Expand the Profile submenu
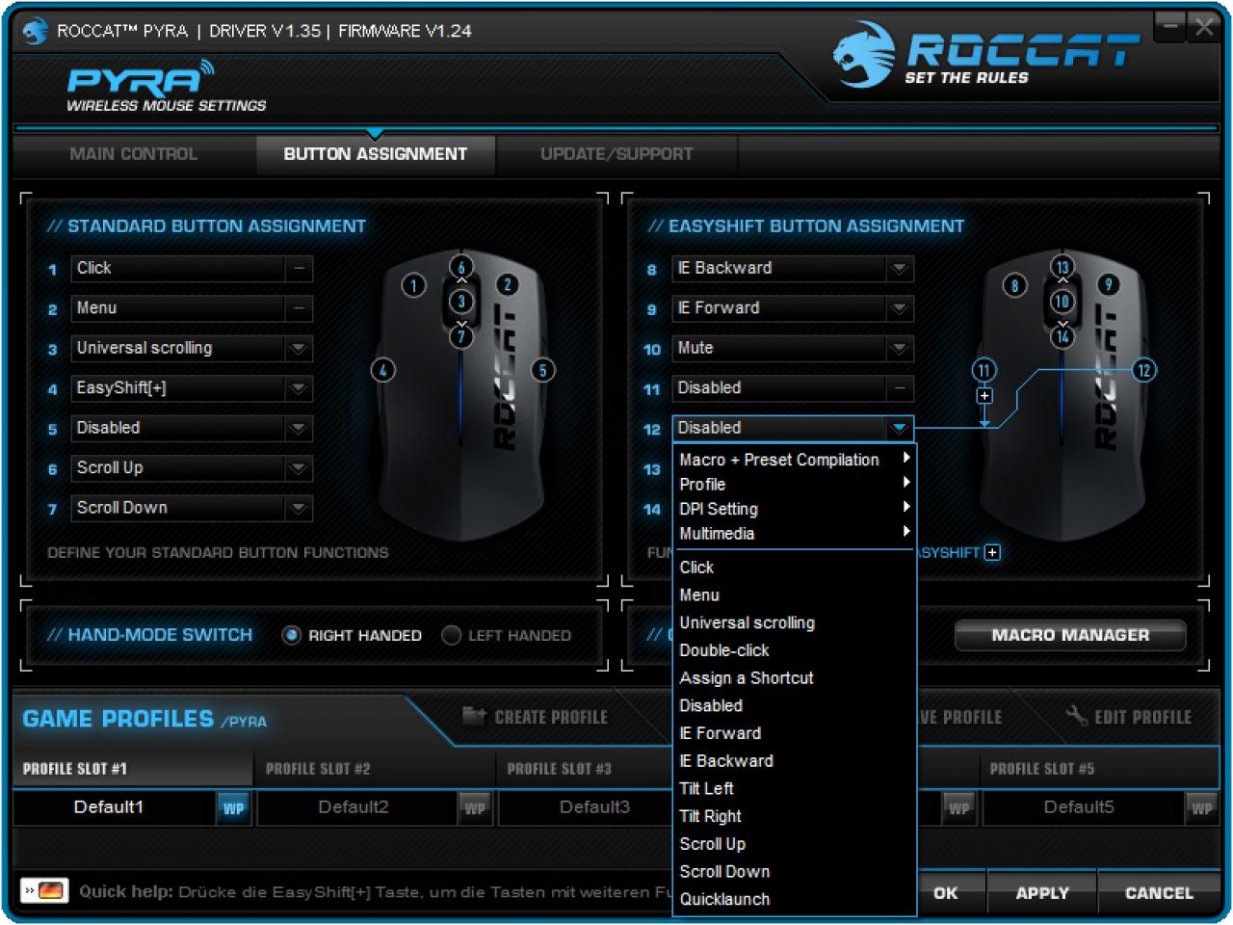 pos(794,484)
